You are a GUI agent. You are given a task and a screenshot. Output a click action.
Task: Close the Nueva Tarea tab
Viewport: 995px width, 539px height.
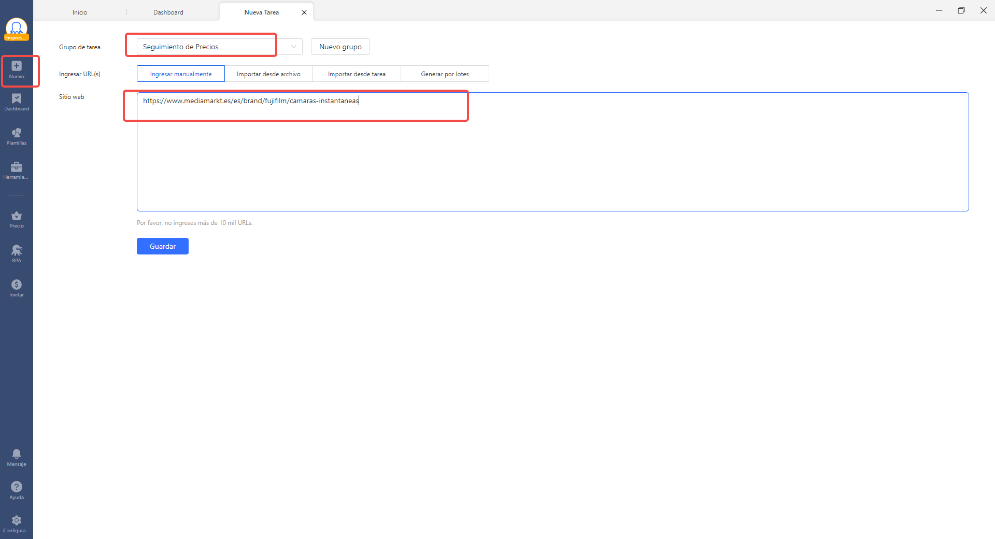click(x=304, y=12)
